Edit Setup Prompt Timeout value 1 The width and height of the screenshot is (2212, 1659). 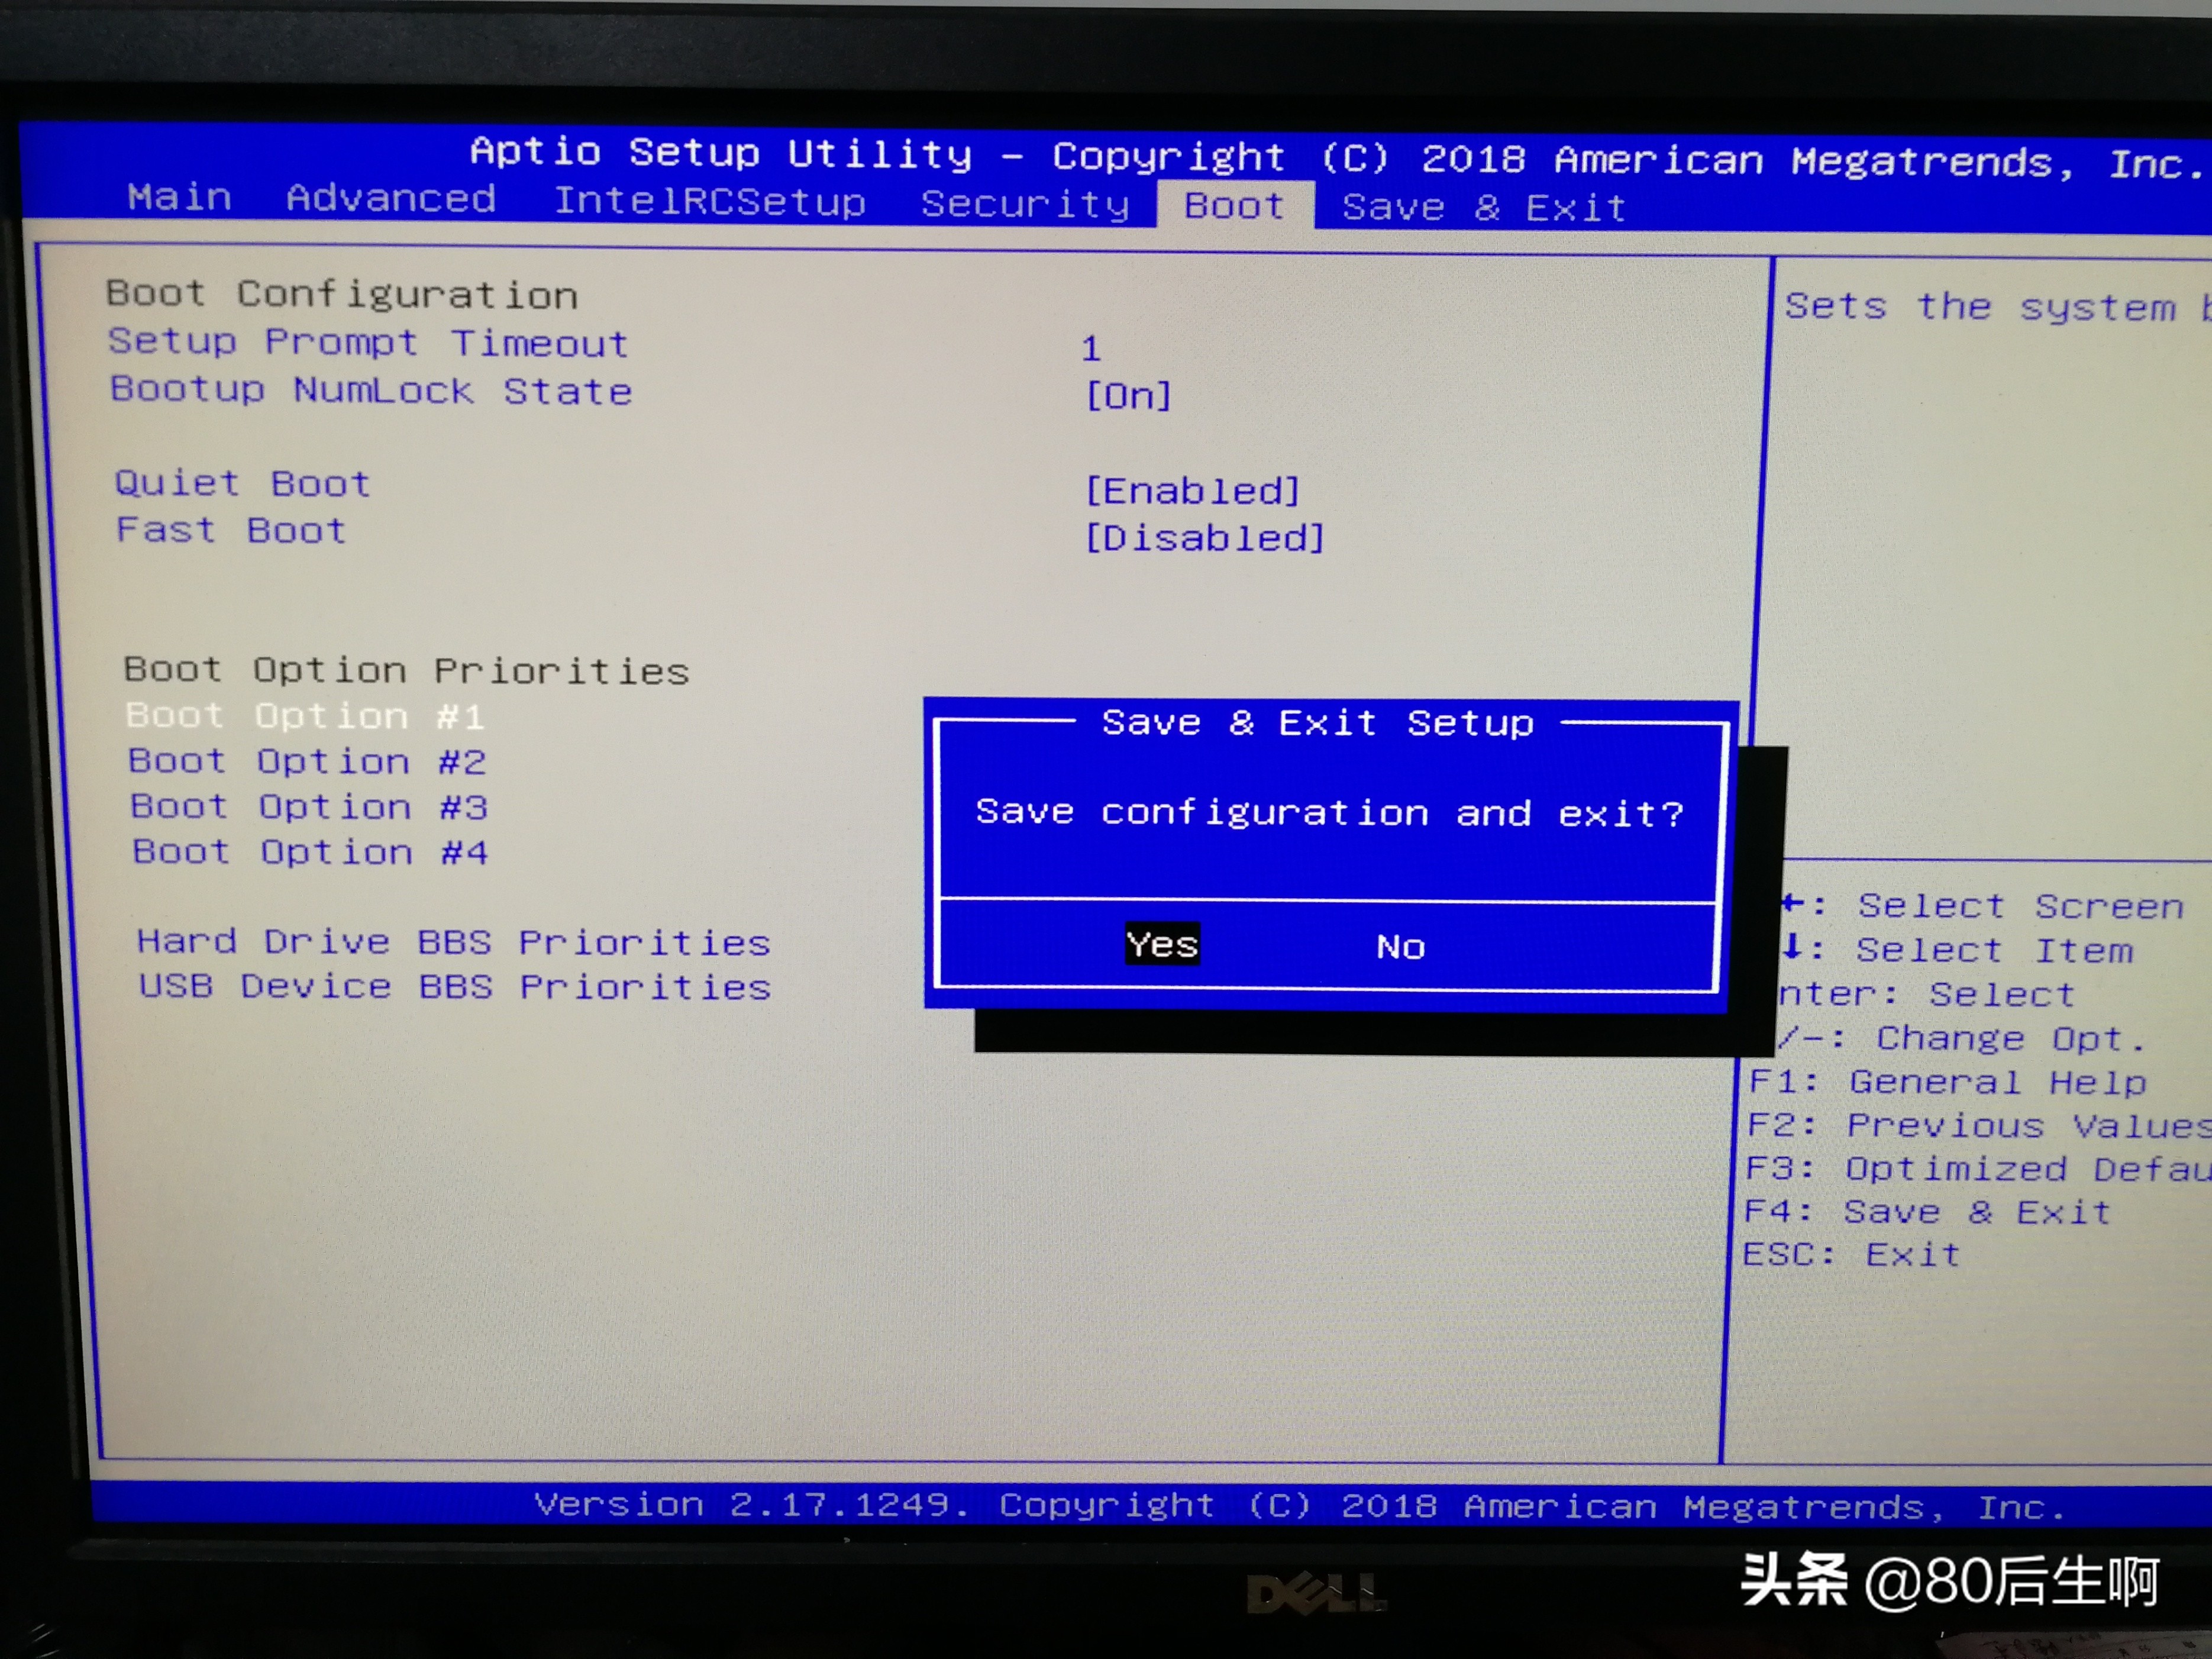point(1090,349)
